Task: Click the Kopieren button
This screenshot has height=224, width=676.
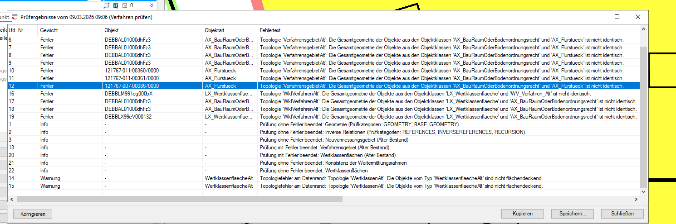Action: pyautogui.click(x=522, y=214)
